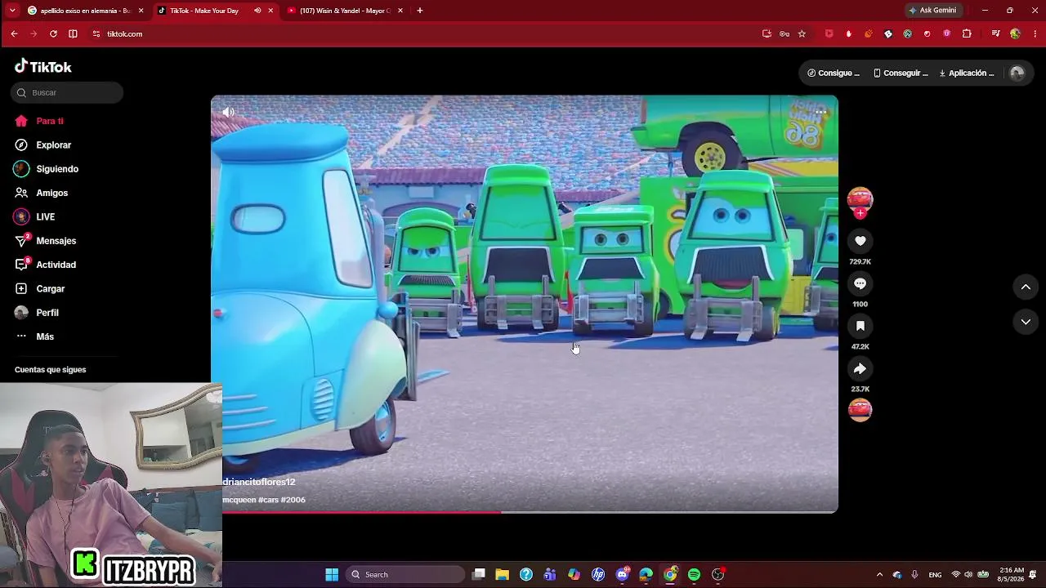Follow the creator with the red plus badge
The width and height of the screenshot is (1046, 588).
point(860,213)
